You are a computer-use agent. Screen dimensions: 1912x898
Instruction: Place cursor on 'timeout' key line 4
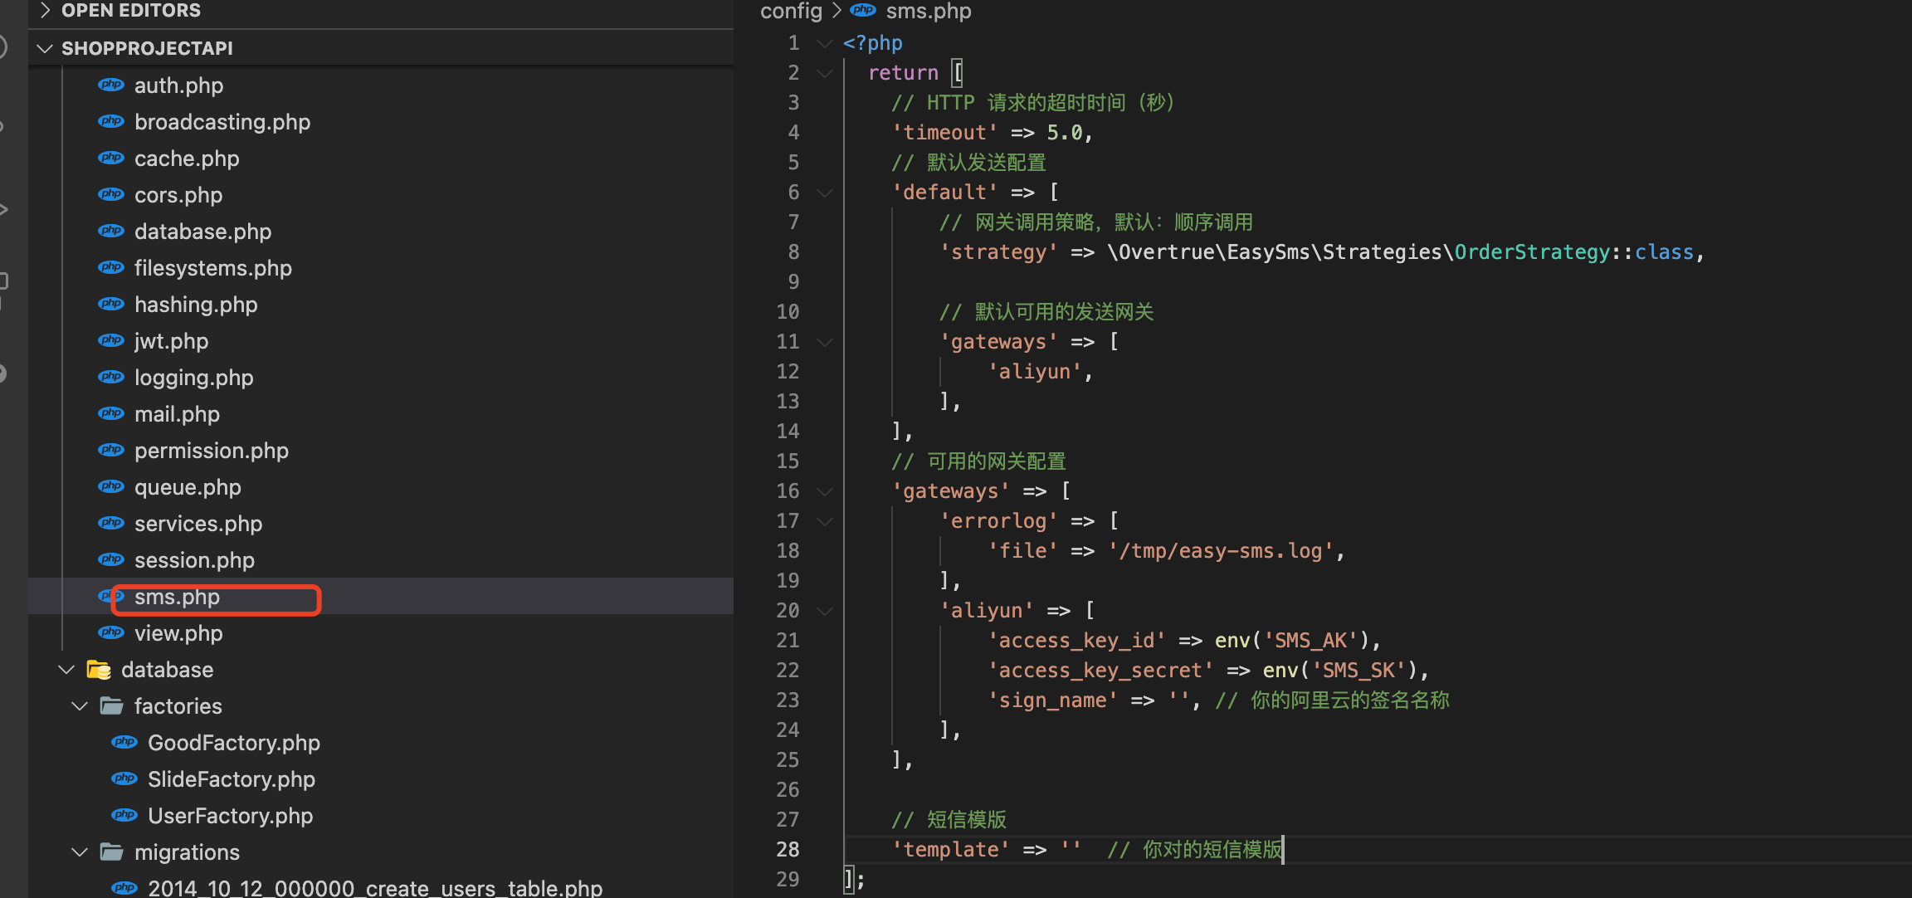944,133
